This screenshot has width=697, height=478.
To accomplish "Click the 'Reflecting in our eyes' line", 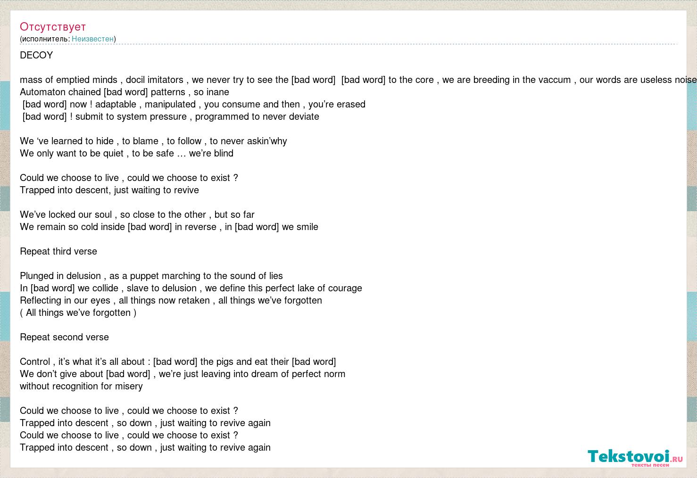I will tap(171, 300).
